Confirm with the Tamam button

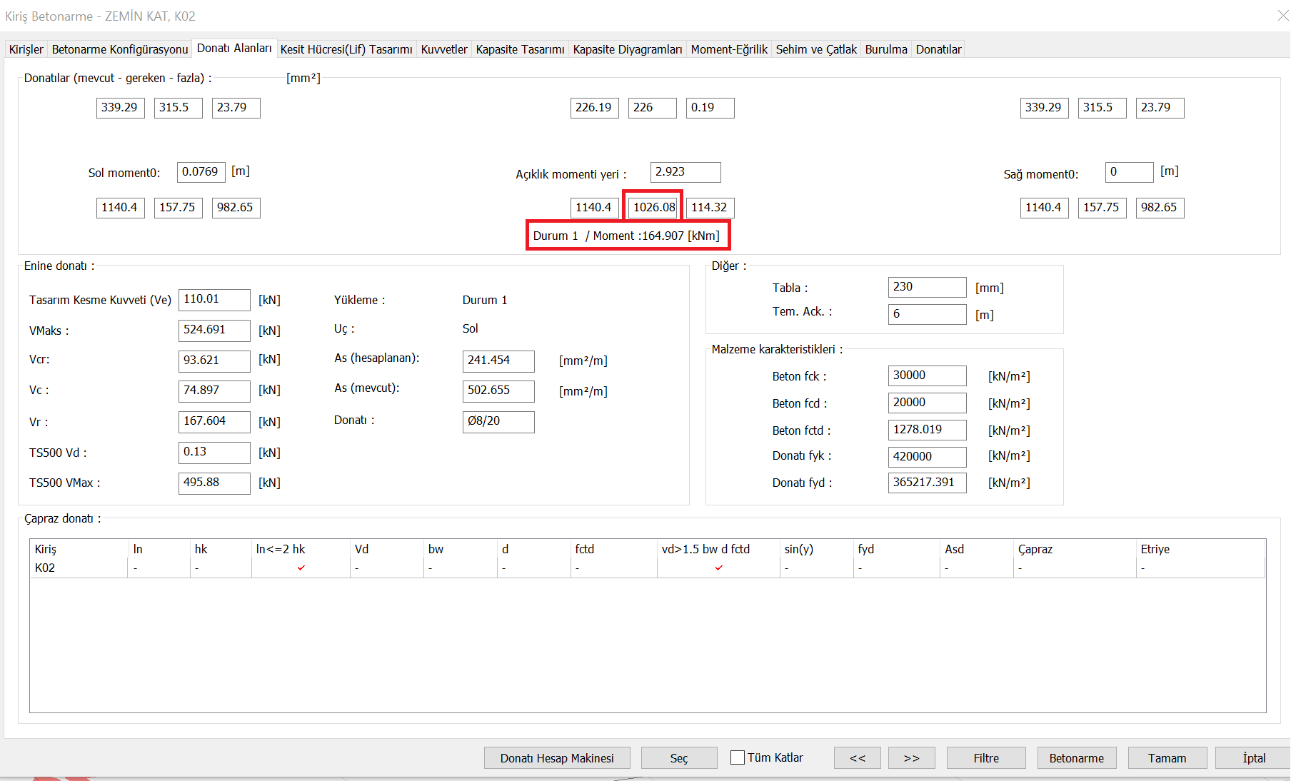click(1167, 757)
